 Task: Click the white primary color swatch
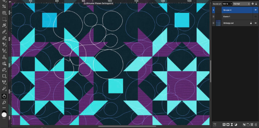(x=4, y=115)
